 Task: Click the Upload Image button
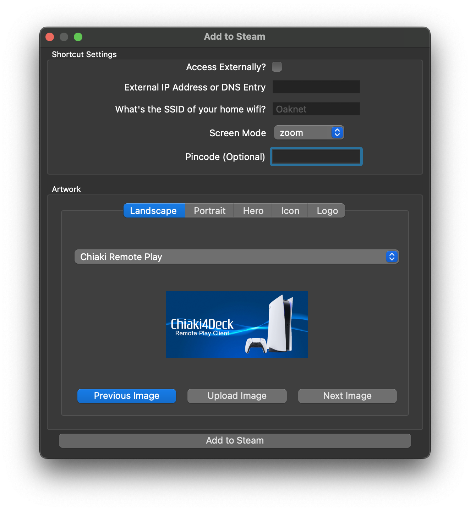(x=237, y=396)
